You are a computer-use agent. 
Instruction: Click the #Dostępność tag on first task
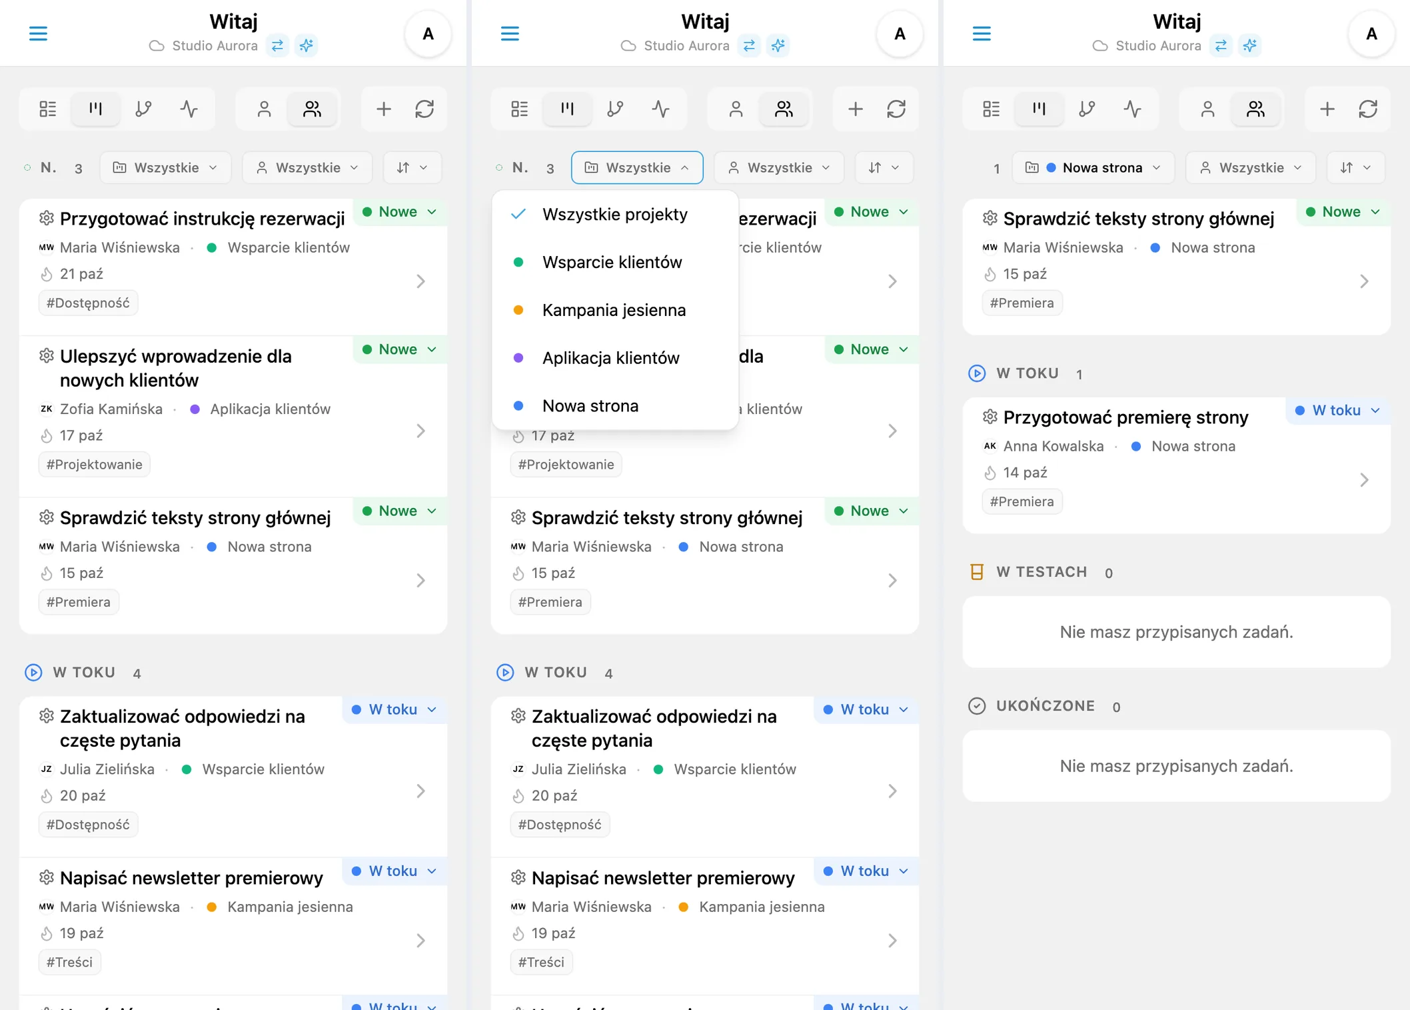pyautogui.click(x=88, y=303)
